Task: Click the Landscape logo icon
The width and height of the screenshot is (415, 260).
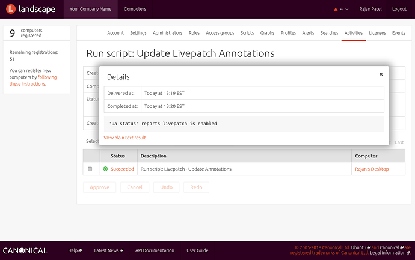Action: pyautogui.click(x=11, y=9)
